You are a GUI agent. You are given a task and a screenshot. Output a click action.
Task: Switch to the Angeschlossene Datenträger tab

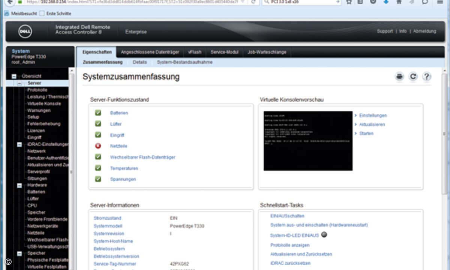pos(150,52)
